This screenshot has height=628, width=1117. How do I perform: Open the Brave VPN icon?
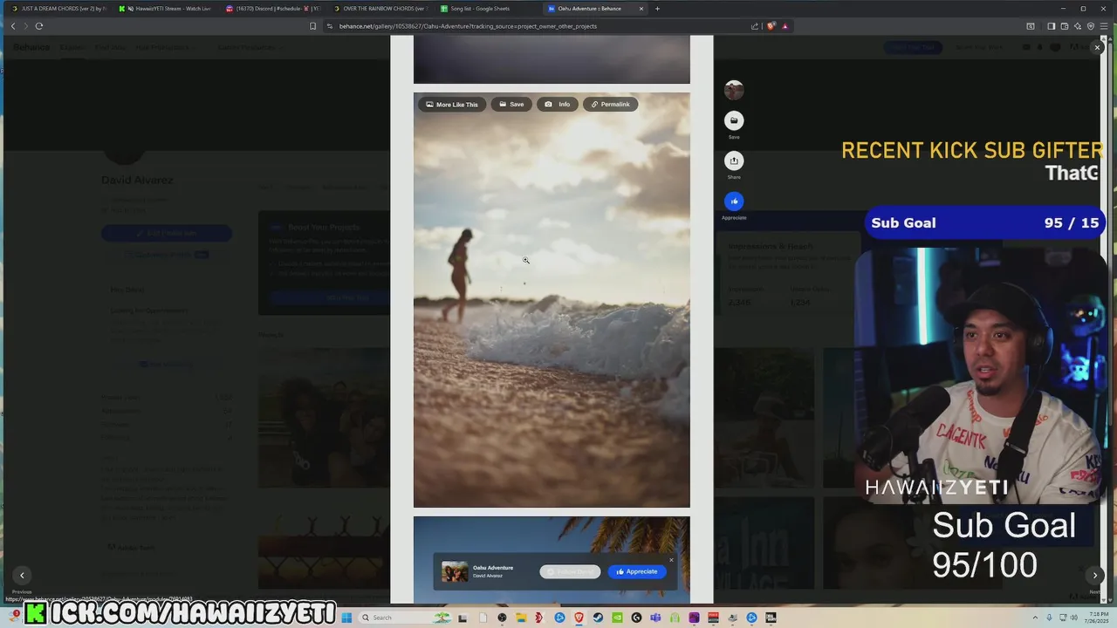(x=1091, y=26)
